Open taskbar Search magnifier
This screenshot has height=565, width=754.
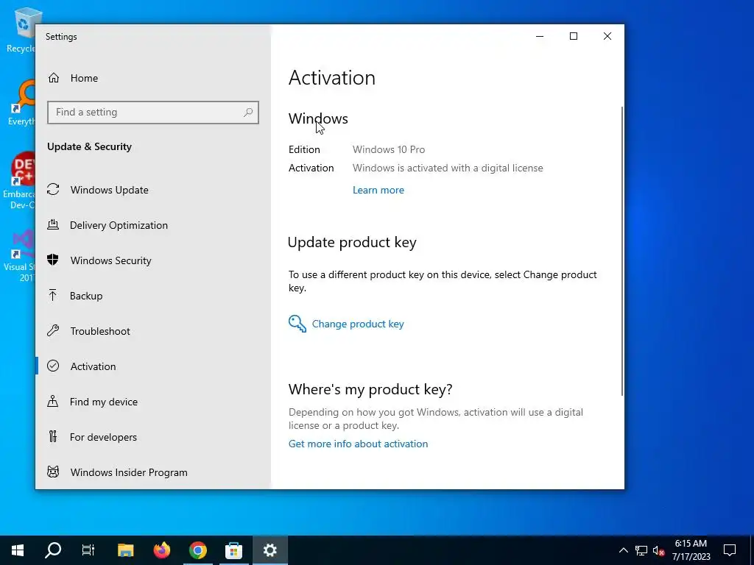coord(53,550)
